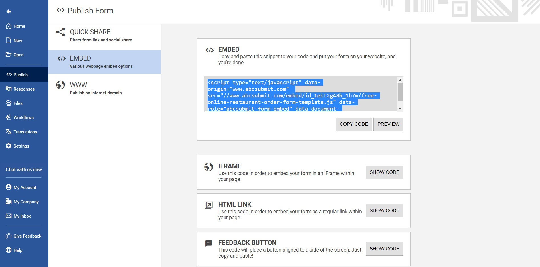540x267 pixels.
Task: Click the COPY CODE button
Action: (x=354, y=124)
